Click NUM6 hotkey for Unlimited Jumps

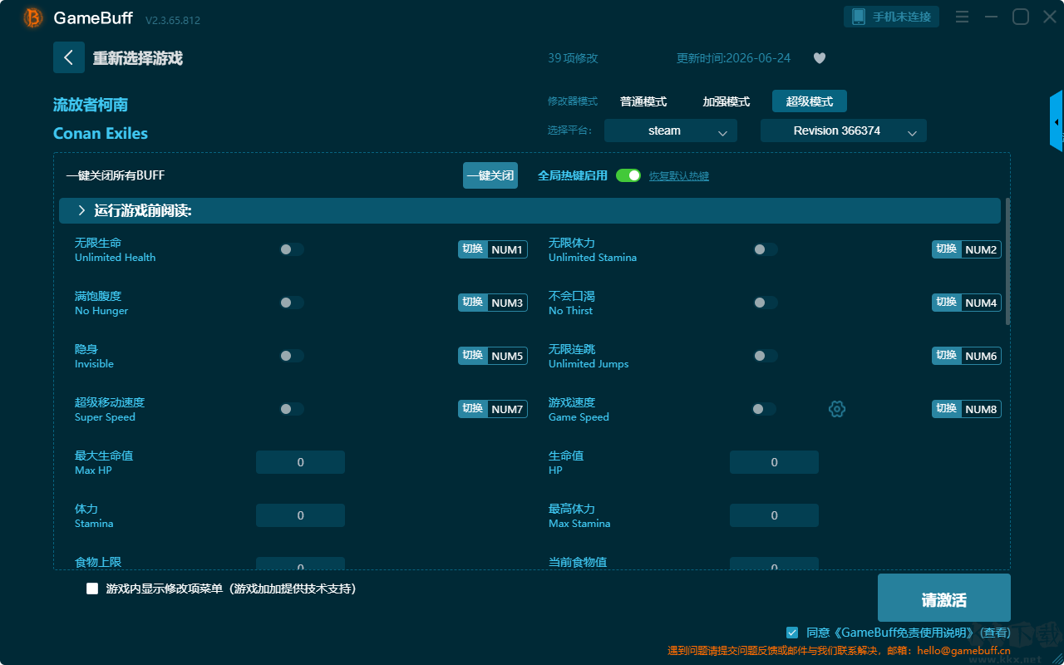coord(981,356)
